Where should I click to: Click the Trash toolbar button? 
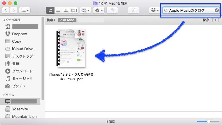(133, 10)
